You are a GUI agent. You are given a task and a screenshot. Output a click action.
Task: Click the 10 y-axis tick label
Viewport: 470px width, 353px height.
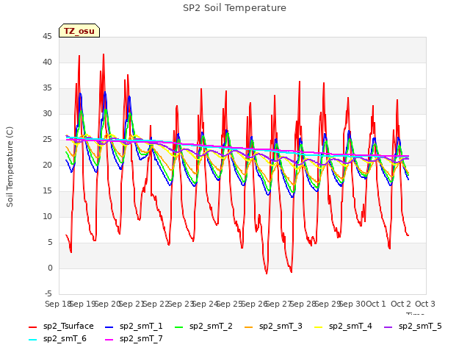tap(47, 217)
